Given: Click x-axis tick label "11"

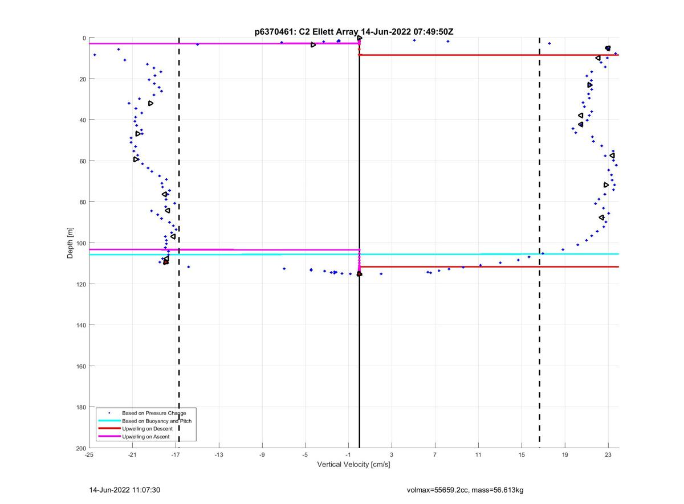Looking at the screenshot, I should pos(478,455).
